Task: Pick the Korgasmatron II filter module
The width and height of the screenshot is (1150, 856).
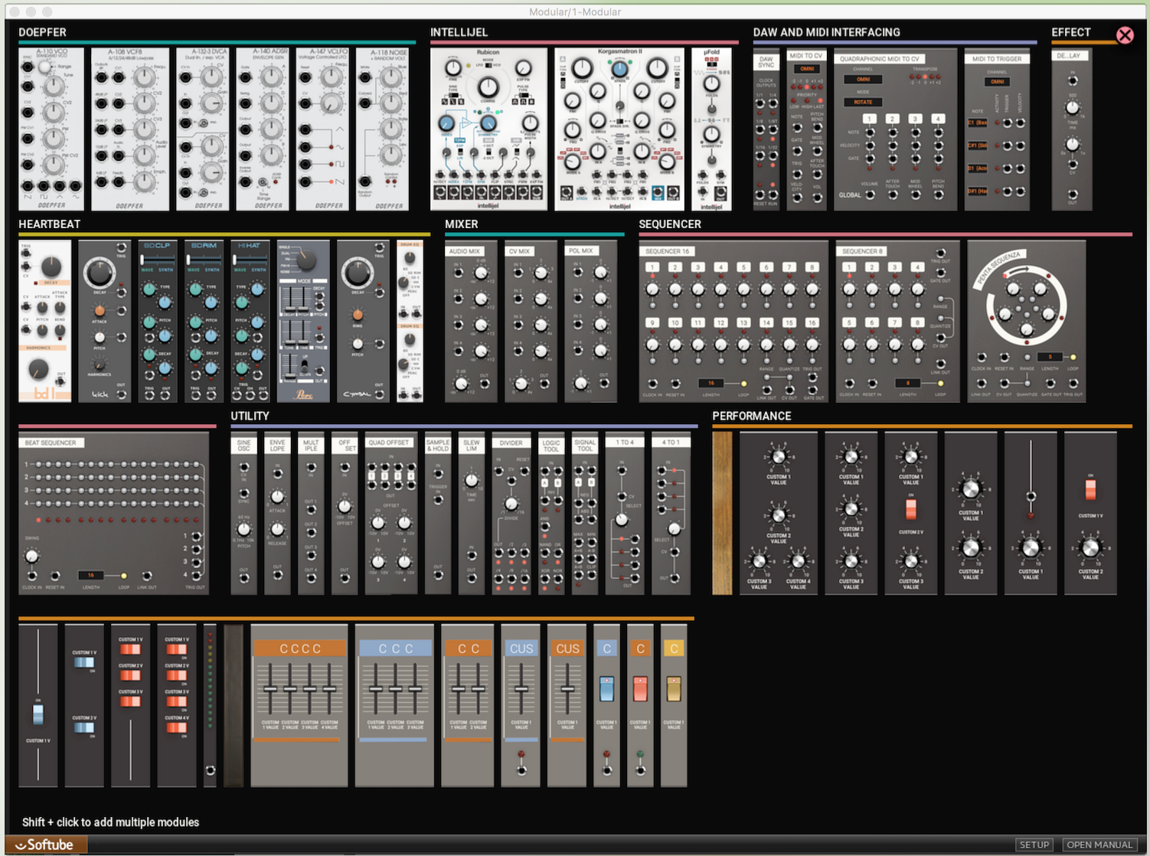Action: tap(619, 129)
